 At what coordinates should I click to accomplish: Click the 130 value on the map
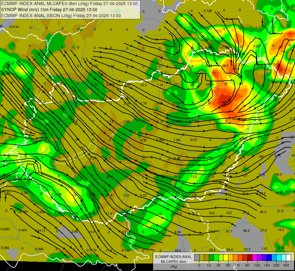pos(194,195)
